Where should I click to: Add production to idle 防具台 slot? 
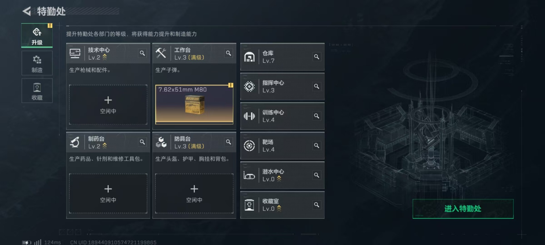pyautogui.click(x=194, y=193)
